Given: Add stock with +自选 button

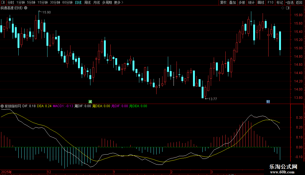Looking at the screenshot, I should (289, 2).
